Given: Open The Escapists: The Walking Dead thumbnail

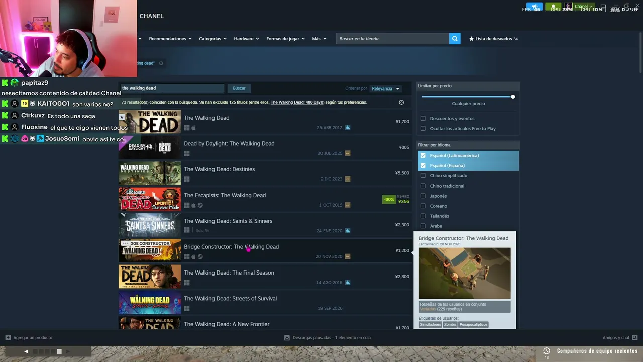Looking at the screenshot, I should 150,199.
